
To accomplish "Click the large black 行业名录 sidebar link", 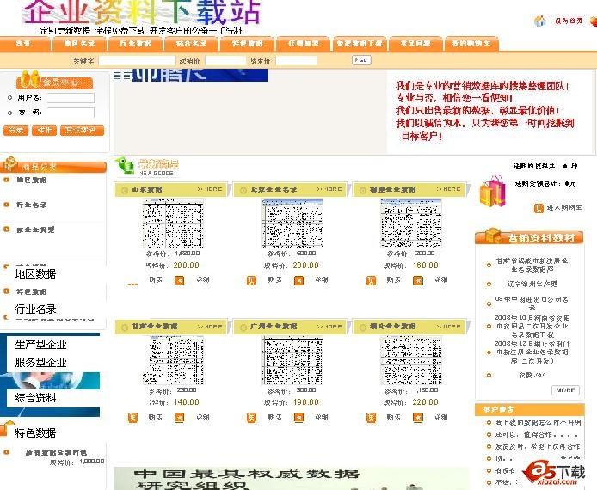I will pyautogui.click(x=35, y=309).
